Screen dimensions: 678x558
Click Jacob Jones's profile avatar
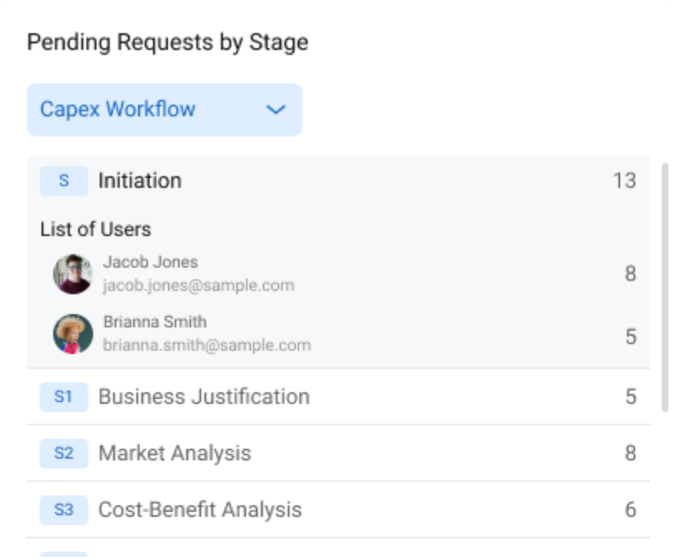(x=73, y=274)
